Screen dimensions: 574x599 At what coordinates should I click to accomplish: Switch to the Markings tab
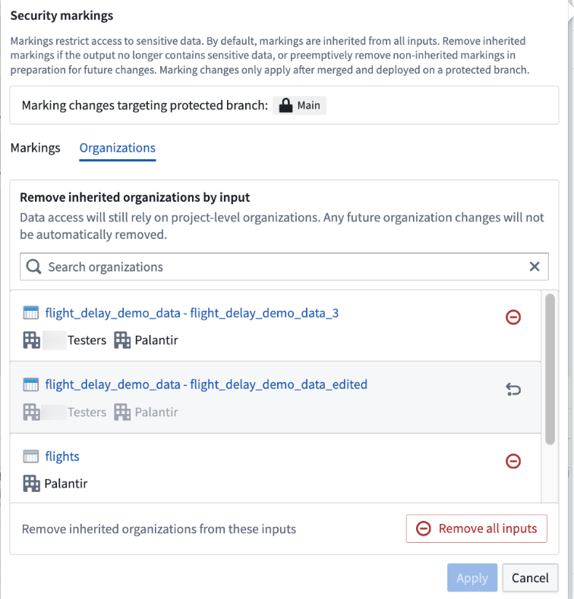(36, 148)
